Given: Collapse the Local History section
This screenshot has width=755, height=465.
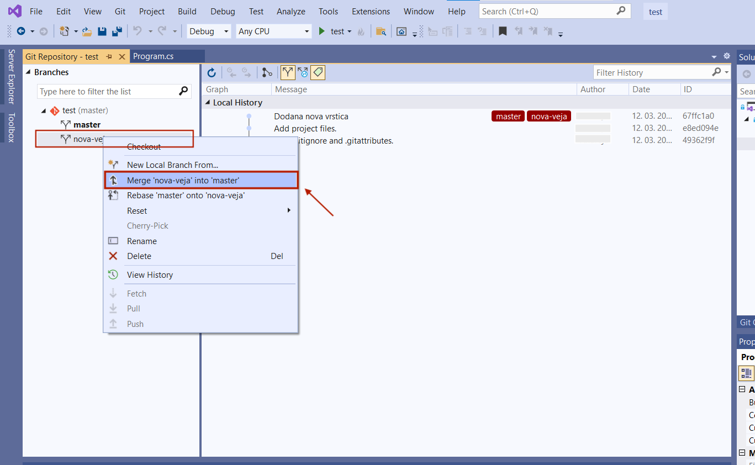Looking at the screenshot, I should click(208, 103).
